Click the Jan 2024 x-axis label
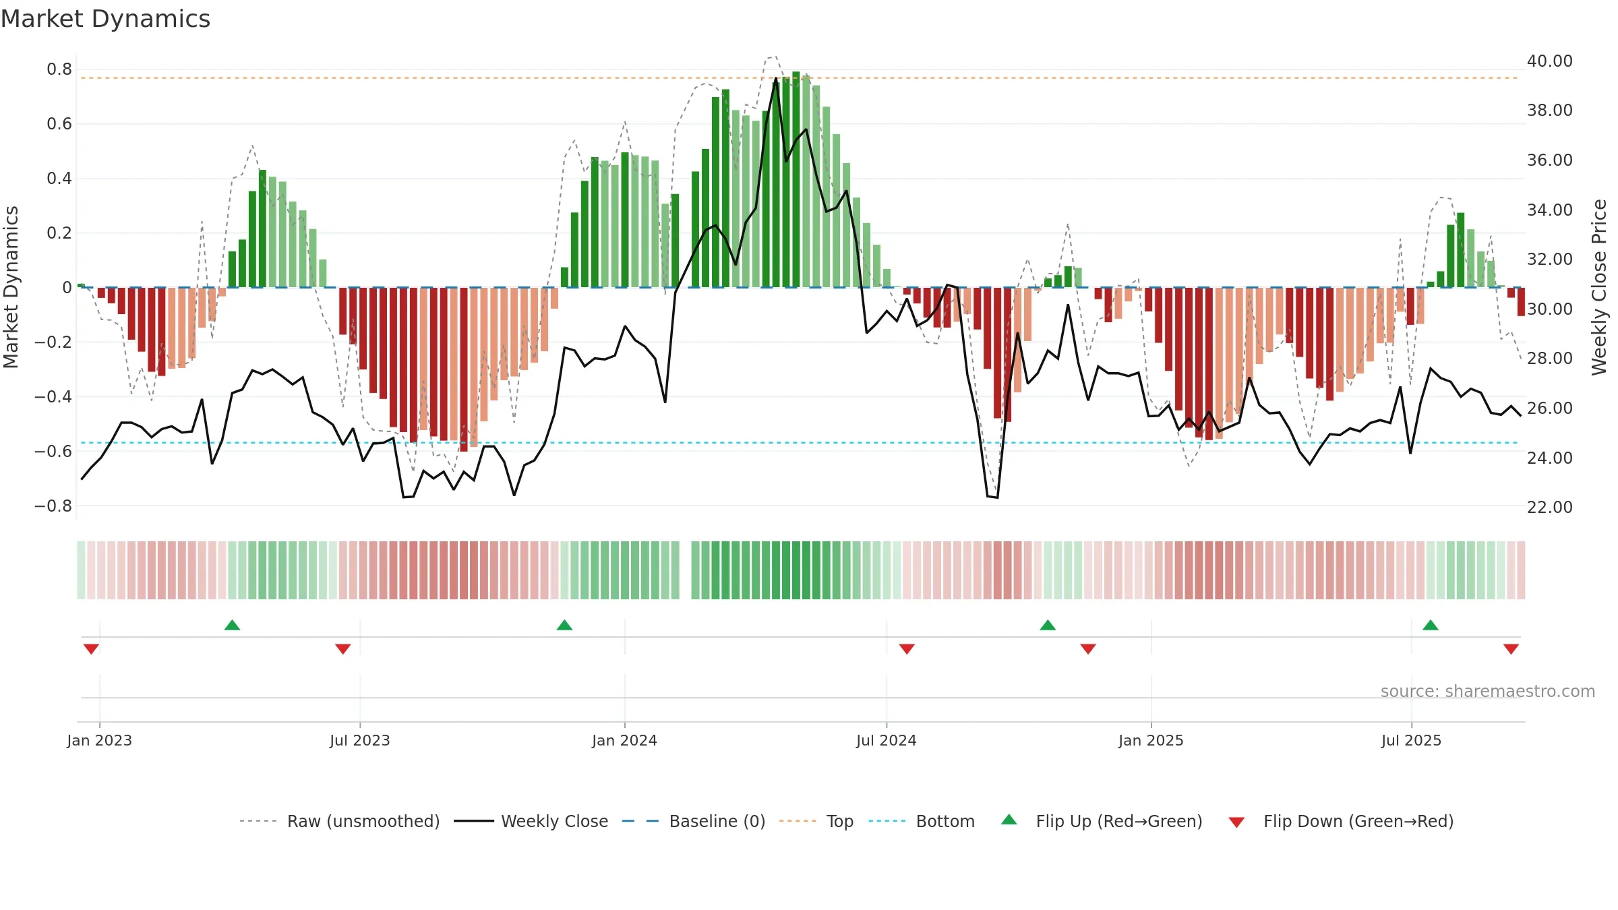The image size is (1618, 910). pos(625,740)
